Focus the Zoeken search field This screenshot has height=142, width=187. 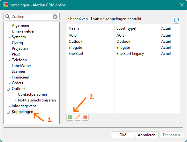32,17
